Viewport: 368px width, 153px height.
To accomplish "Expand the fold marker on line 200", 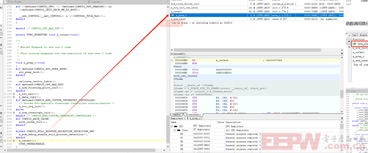I will [14, 94].
